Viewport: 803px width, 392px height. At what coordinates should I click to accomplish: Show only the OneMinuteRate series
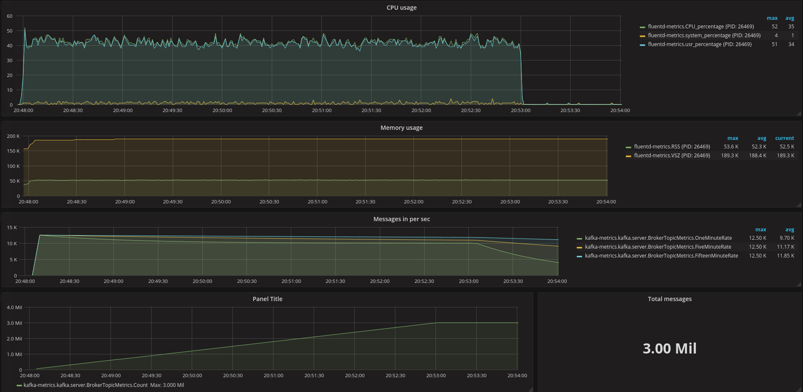tap(658, 238)
